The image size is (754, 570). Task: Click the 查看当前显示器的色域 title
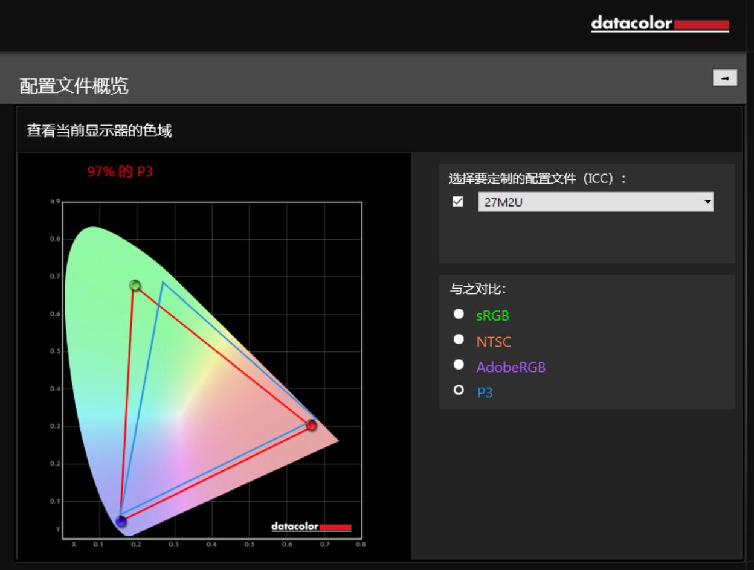(99, 130)
